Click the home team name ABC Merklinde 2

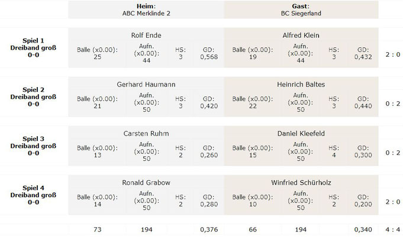point(146,14)
